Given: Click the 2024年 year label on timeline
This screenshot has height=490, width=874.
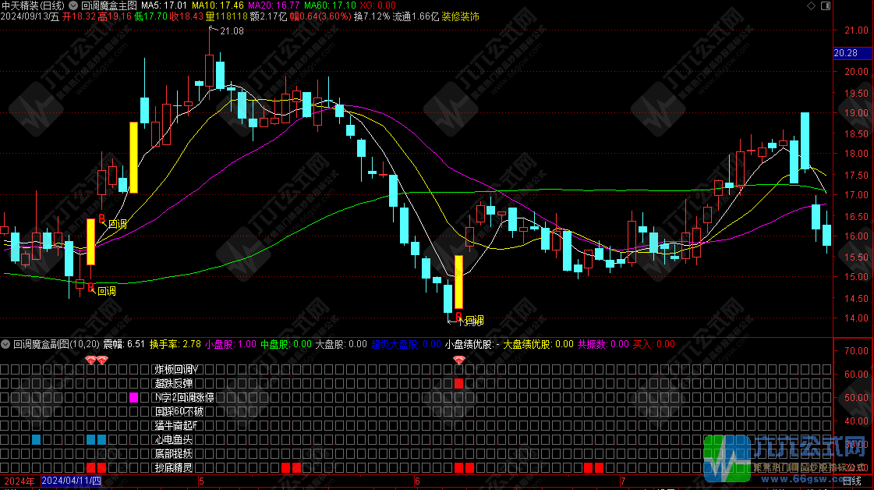Looking at the screenshot, I should [19, 481].
